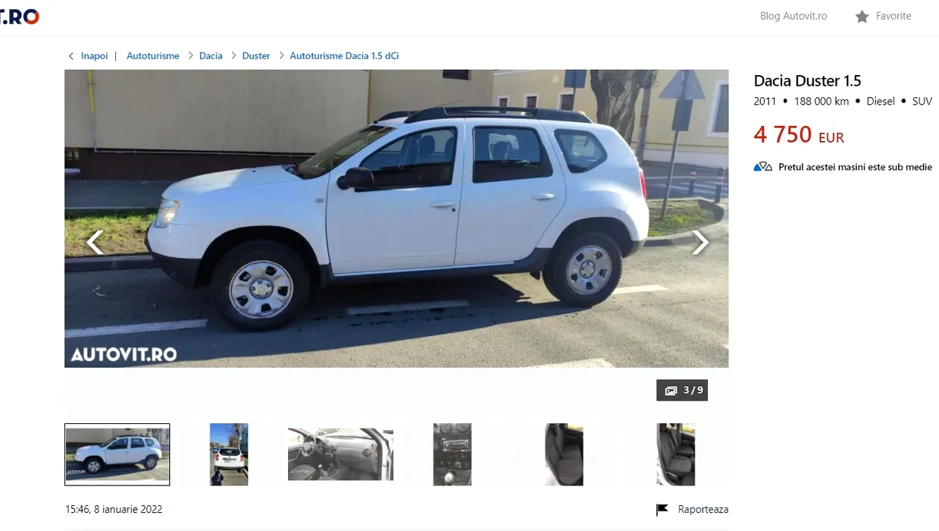
Task: Click the Autovit.ro logo at top left
Action: point(20,16)
